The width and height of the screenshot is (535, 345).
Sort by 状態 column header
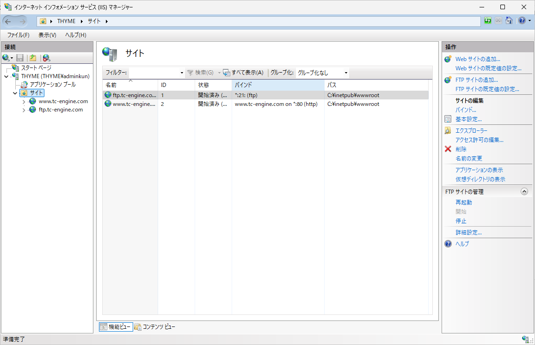pos(213,85)
